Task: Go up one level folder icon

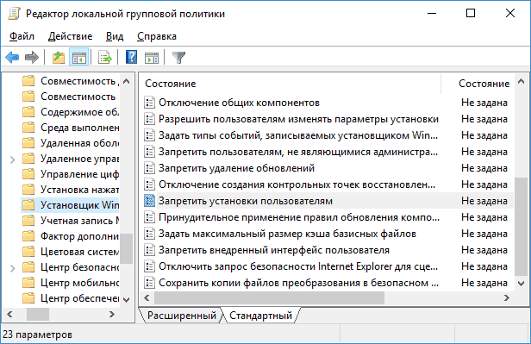Action: [x=59, y=57]
